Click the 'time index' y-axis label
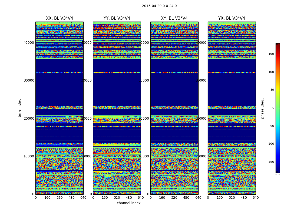Viewport: 284px width, 216px height. click(x=19, y=108)
